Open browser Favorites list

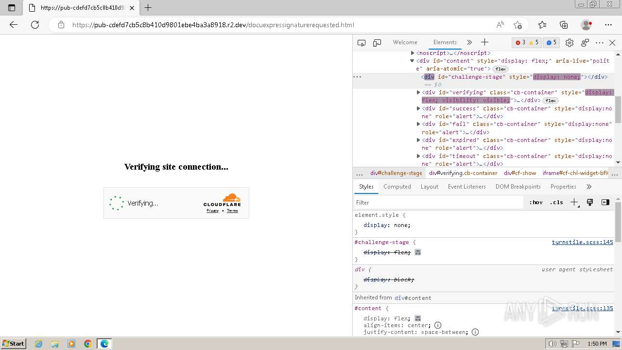point(542,25)
